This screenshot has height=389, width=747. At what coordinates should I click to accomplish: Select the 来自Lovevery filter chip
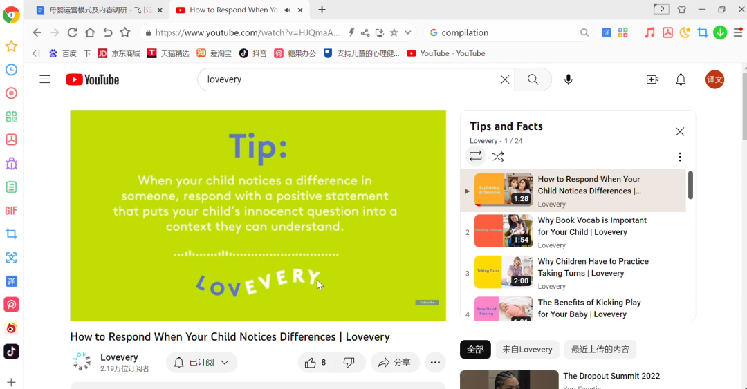point(527,350)
